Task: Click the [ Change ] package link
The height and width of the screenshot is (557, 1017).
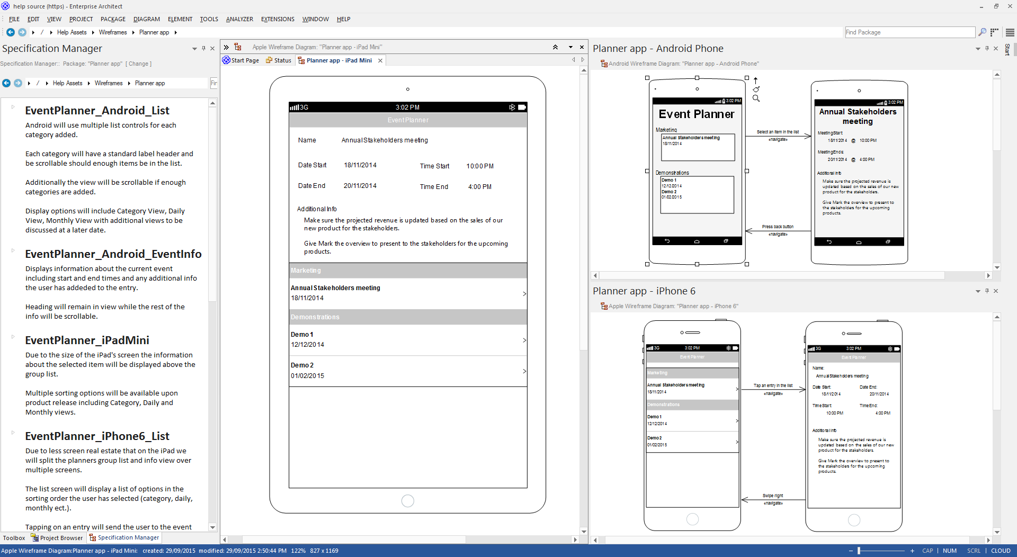Action: 138,64
